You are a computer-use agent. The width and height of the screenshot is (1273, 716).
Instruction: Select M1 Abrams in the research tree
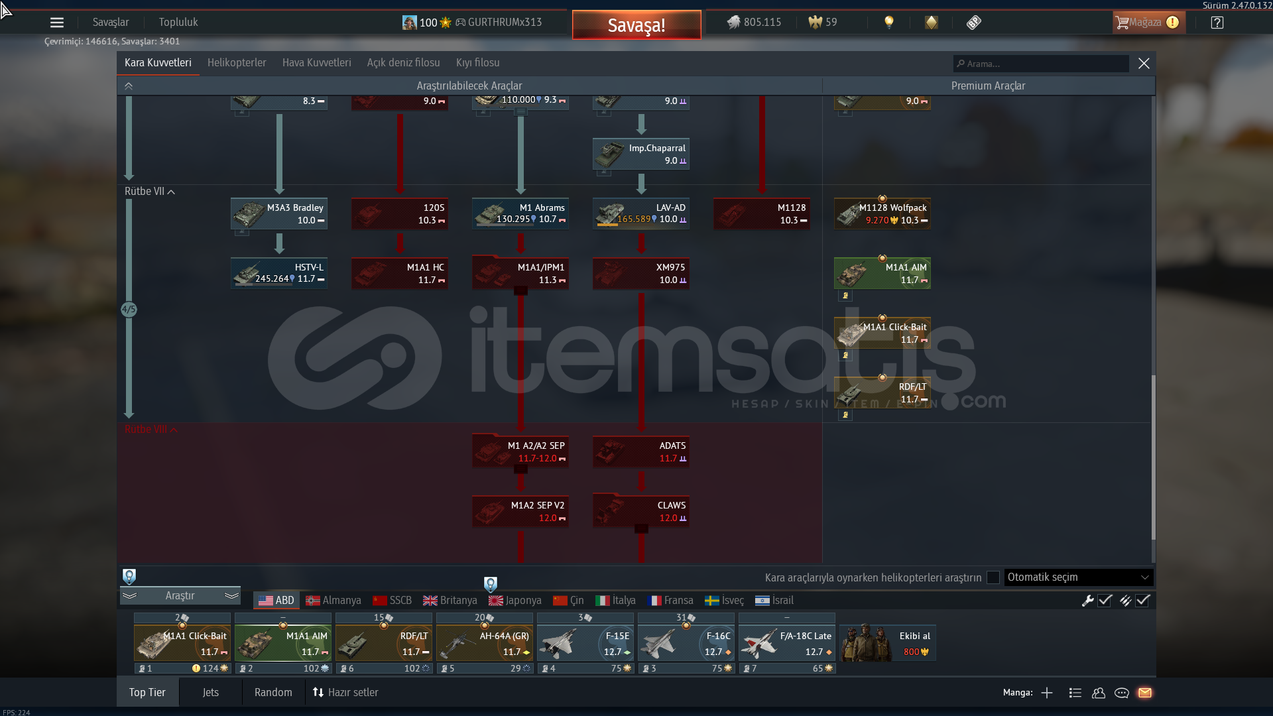click(520, 213)
